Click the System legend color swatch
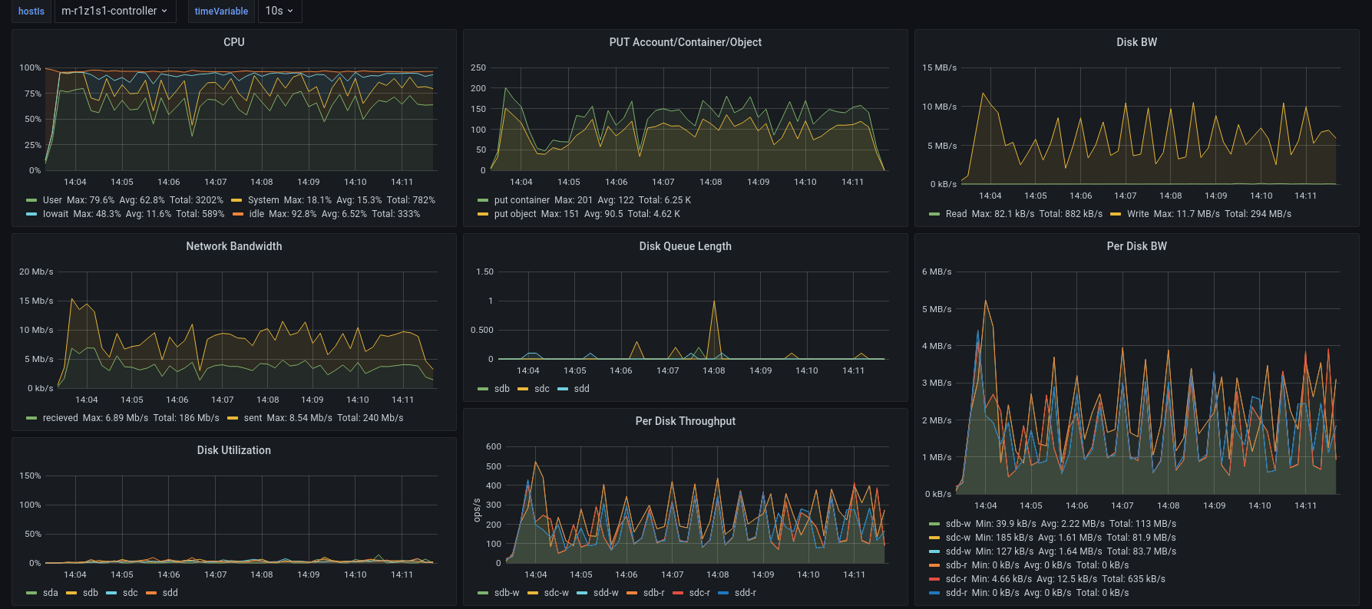 (x=236, y=200)
